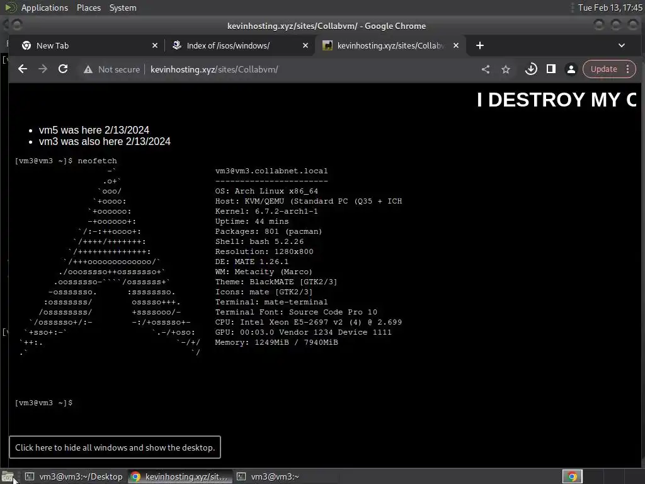This screenshot has height=484, width=645.
Task: Toggle the Chrome side panel
Action: [551, 69]
